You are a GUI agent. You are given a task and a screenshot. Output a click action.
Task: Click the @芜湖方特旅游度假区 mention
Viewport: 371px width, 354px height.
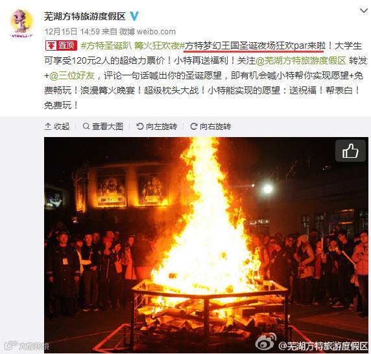pyautogui.click(x=301, y=60)
